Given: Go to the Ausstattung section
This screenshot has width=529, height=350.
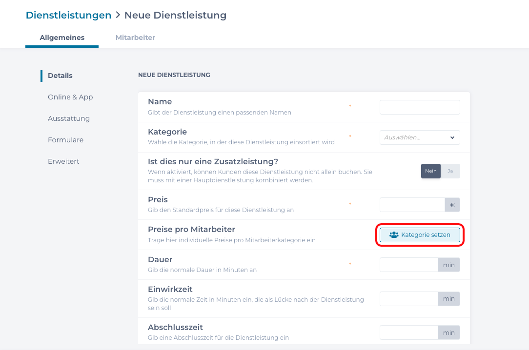Looking at the screenshot, I should (x=69, y=118).
